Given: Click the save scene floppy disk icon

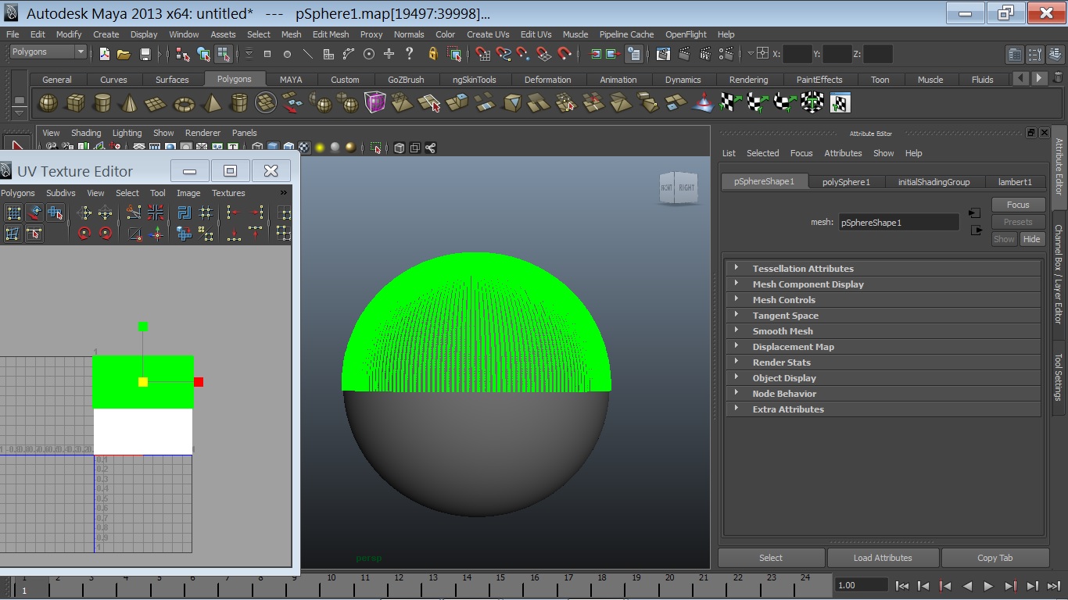Looking at the screenshot, I should click(145, 54).
